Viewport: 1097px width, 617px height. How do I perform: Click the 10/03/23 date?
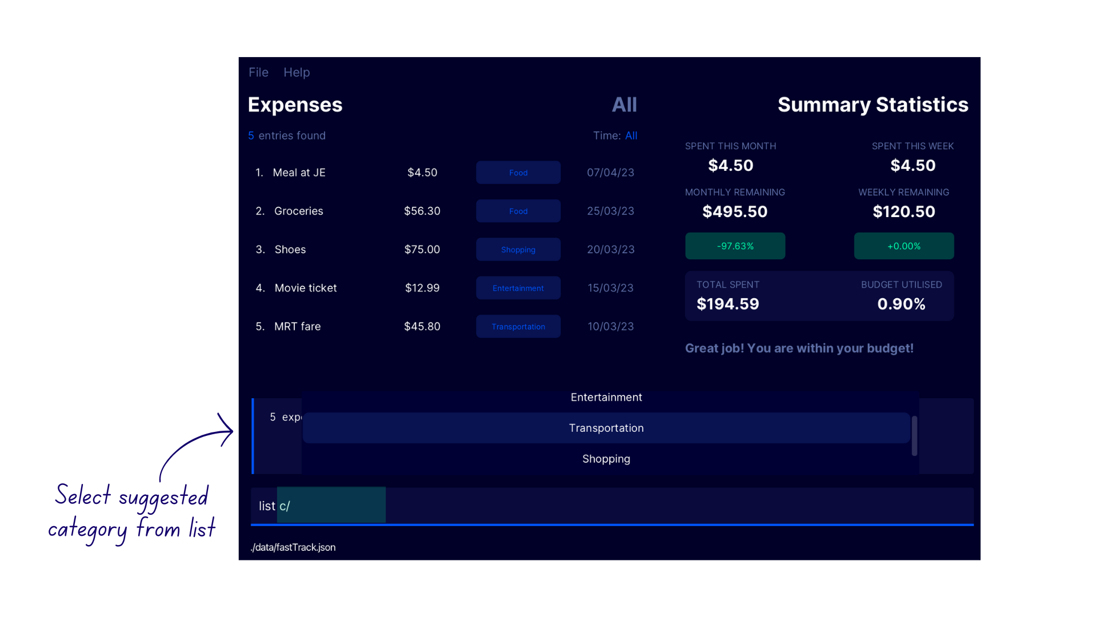[610, 326]
